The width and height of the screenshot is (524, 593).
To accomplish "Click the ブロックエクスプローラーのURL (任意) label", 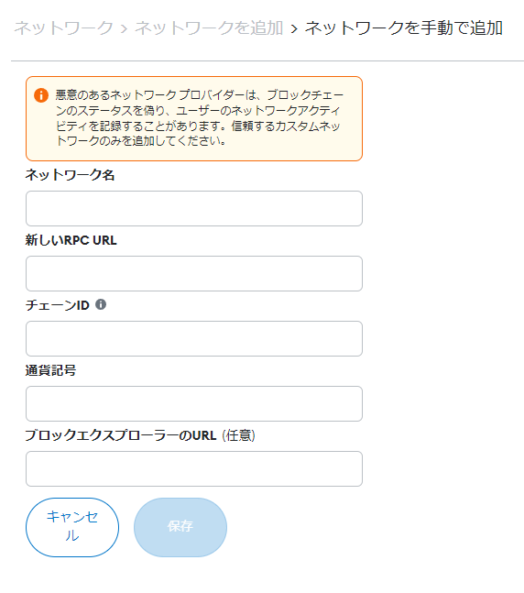I will click(x=140, y=435).
